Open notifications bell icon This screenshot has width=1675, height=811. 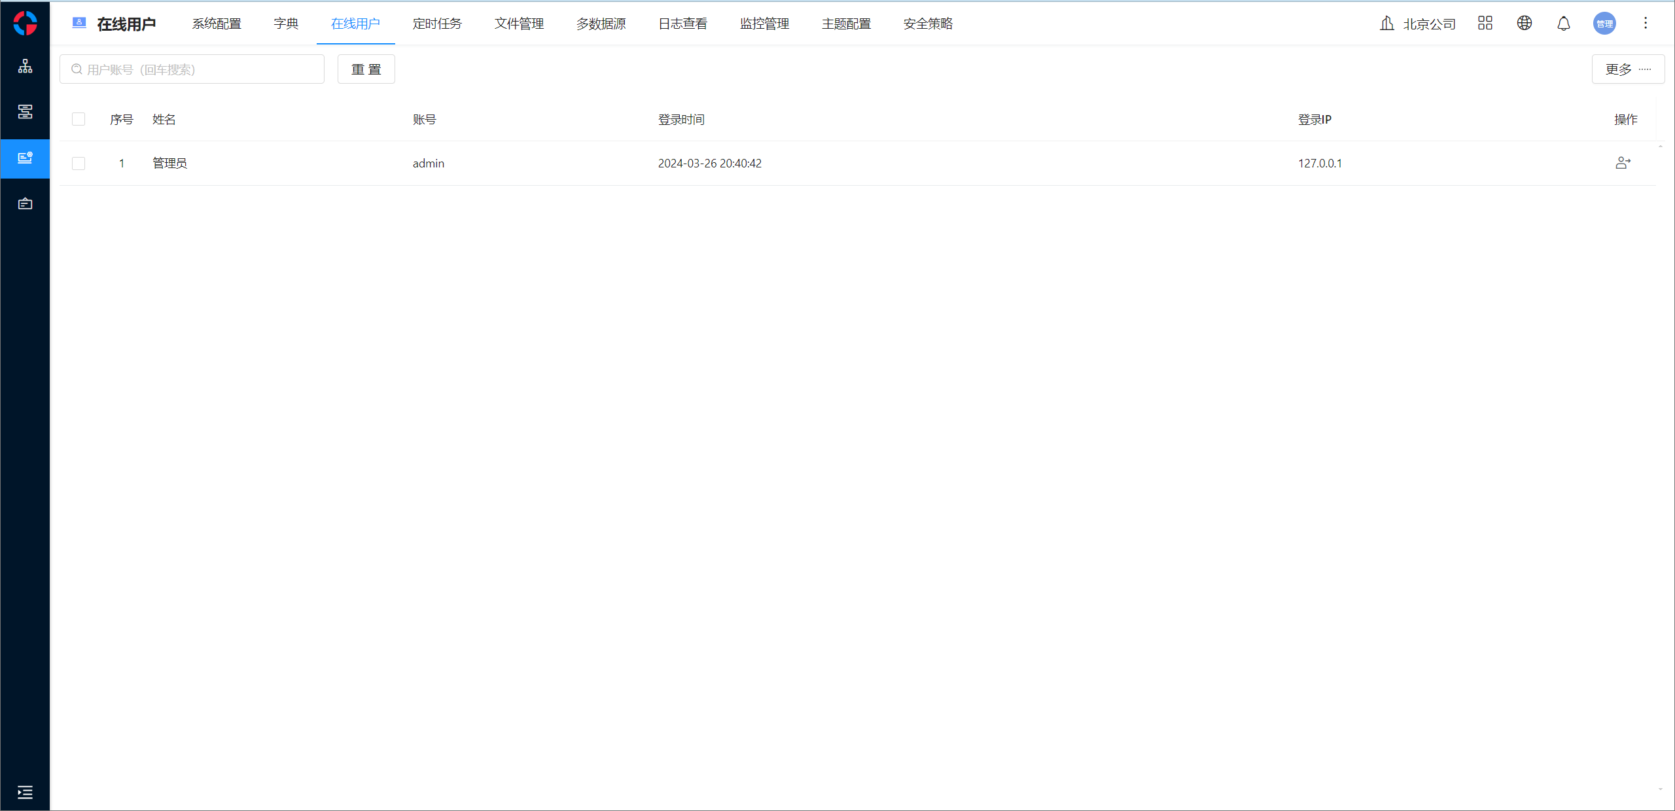(x=1564, y=24)
